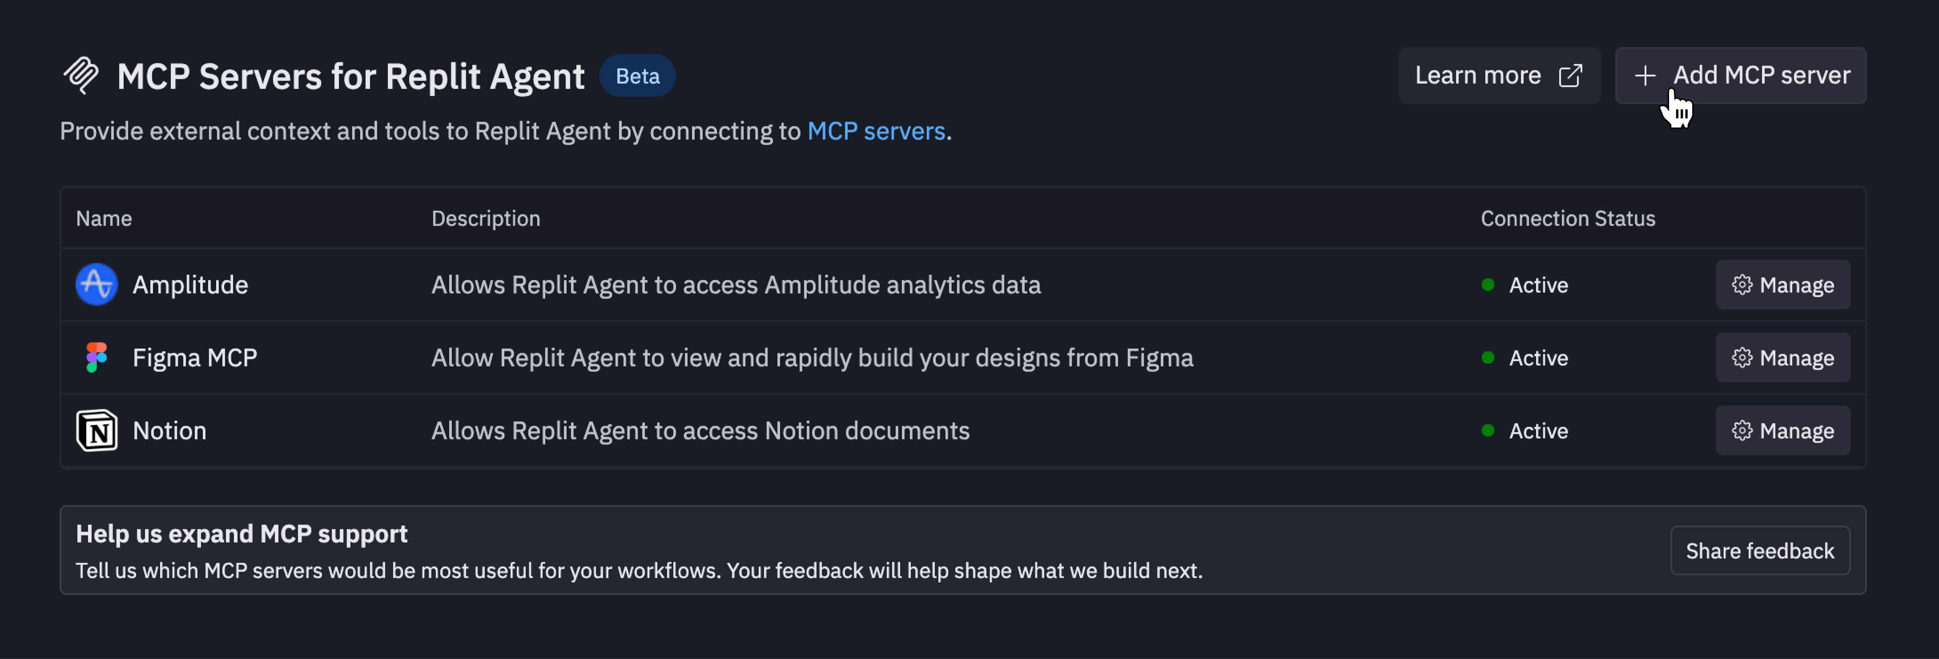Open Manage settings for Notion
The width and height of the screenshot is (1939, 659).
[x=1782, y=430]
